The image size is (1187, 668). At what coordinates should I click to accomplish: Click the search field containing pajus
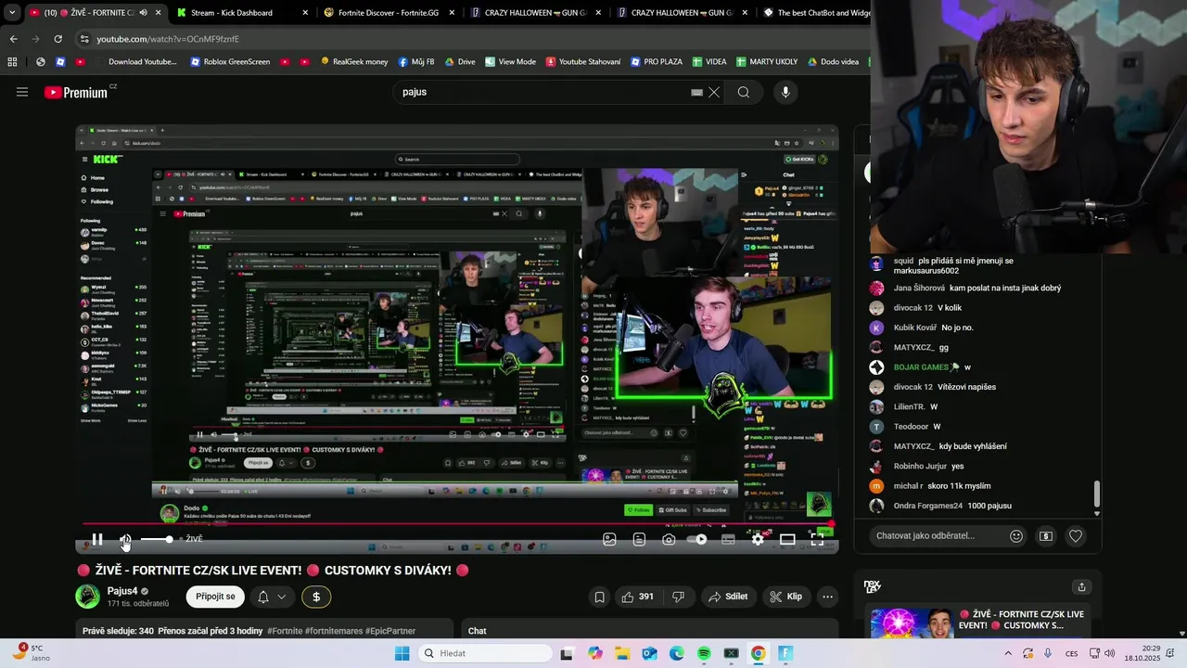click(x=542, y=92)
